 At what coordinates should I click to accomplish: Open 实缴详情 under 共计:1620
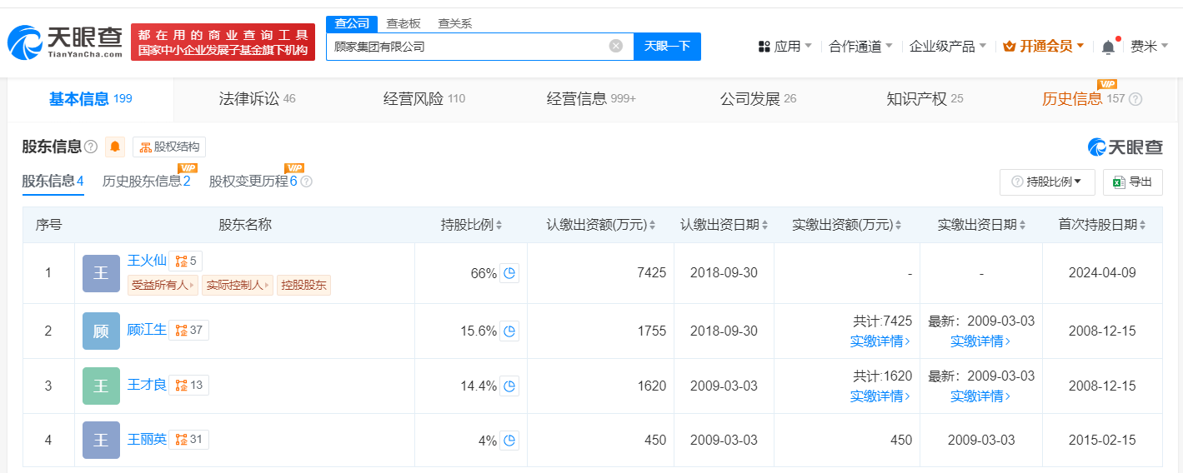[880, 396]
